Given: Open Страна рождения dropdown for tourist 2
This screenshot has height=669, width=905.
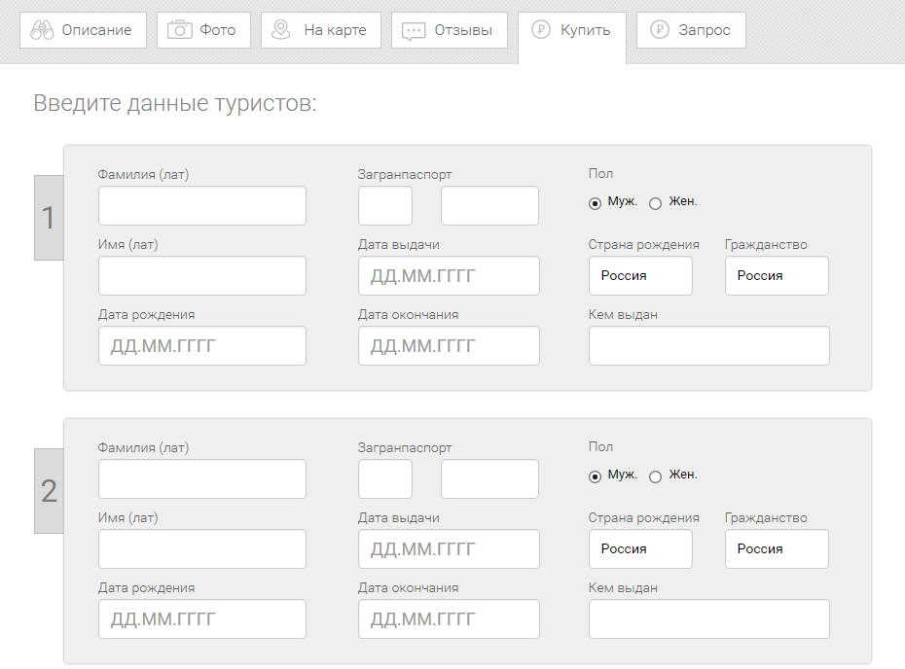Looking at the screenshot, I should pyautogui.click(x=640, y=549).
